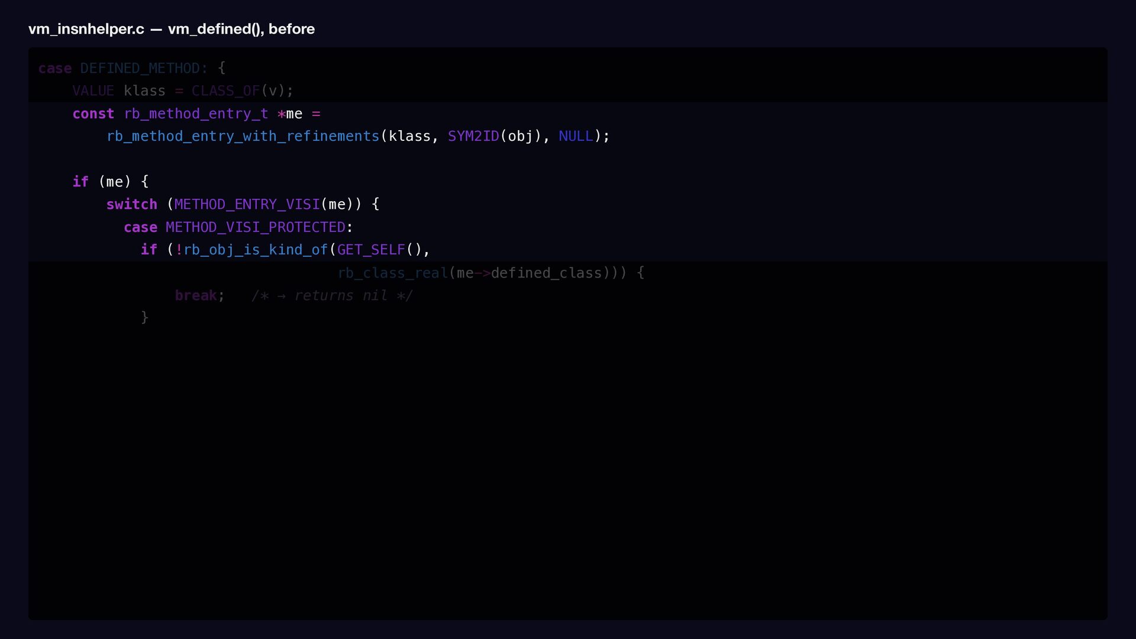Screen dimensions: 1136x639
Task: Select the NULL argument
Action: pos(576,136)
